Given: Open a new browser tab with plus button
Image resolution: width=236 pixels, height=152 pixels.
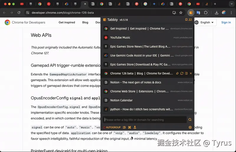Looking at the screenshot, I should point(215,4).
